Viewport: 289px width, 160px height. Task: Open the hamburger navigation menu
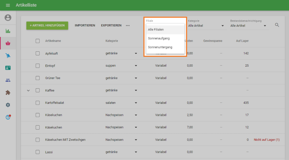pyautogui.click(x=8, y=5)
